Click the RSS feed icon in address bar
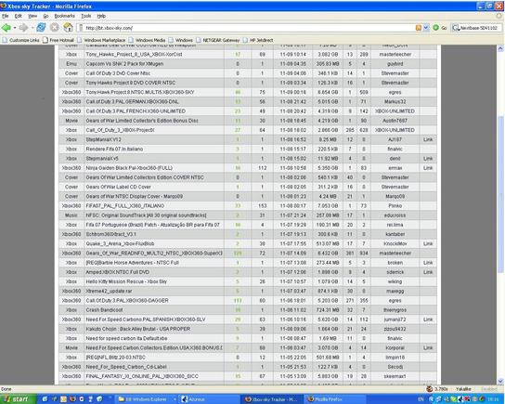 tap(419, 28)
